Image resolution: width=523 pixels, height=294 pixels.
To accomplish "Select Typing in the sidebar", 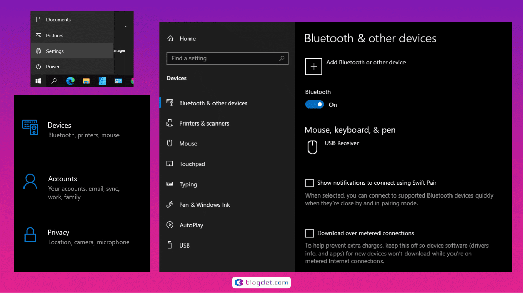I will coord(227,184).
